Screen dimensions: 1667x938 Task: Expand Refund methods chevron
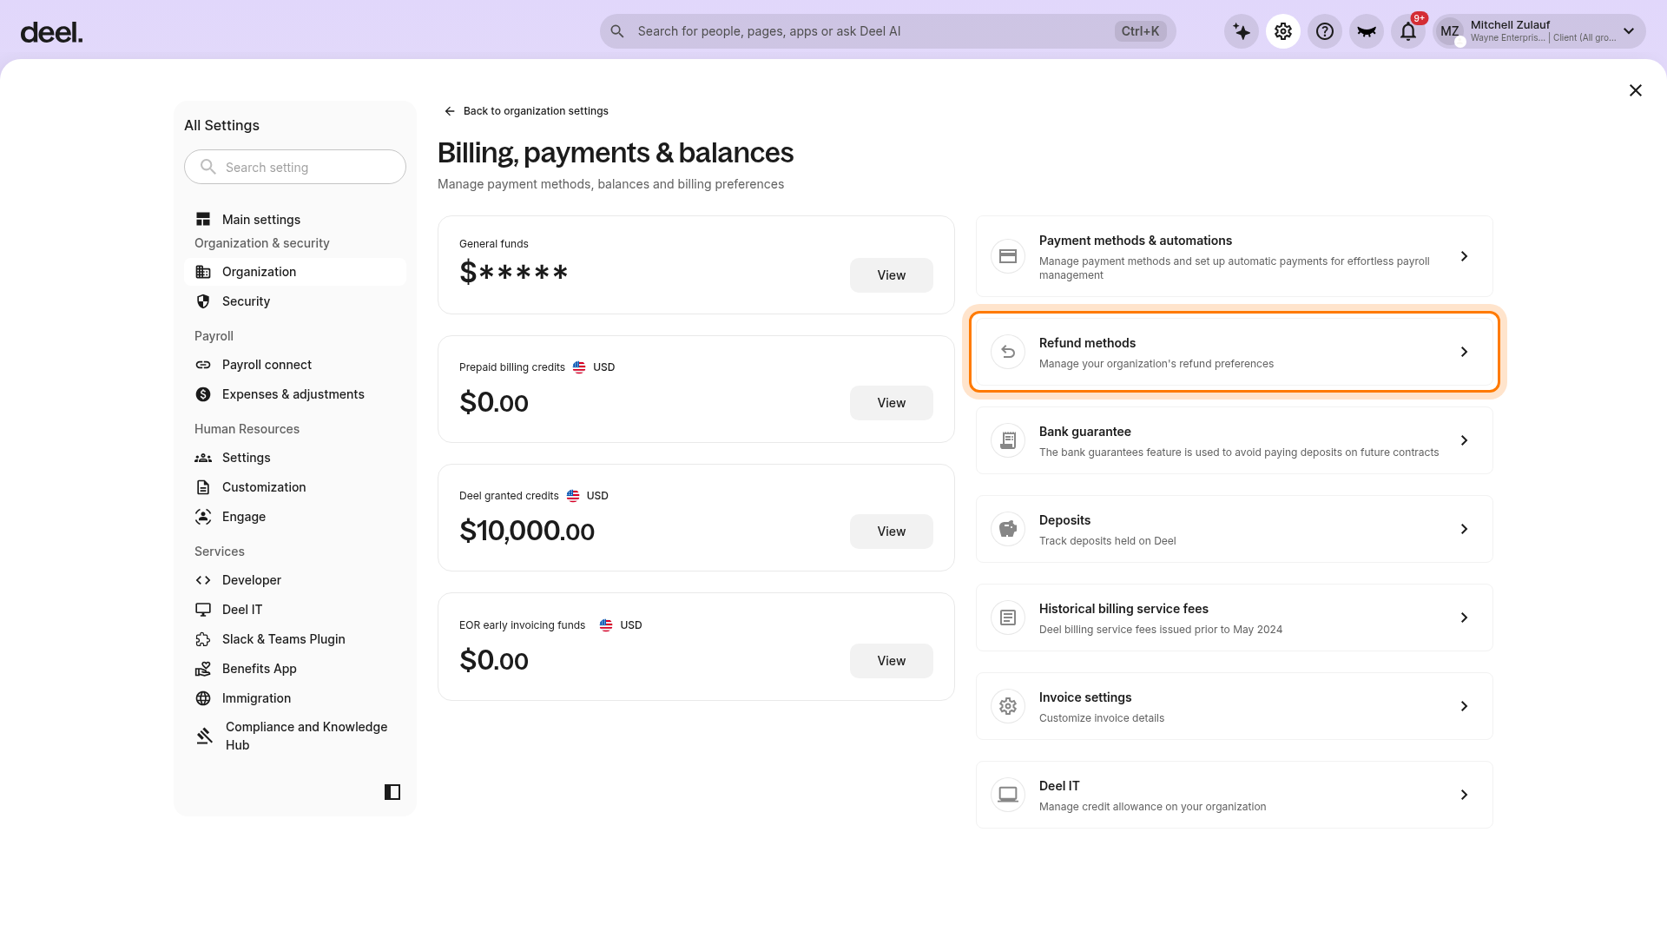click(x=1464, y=352)
